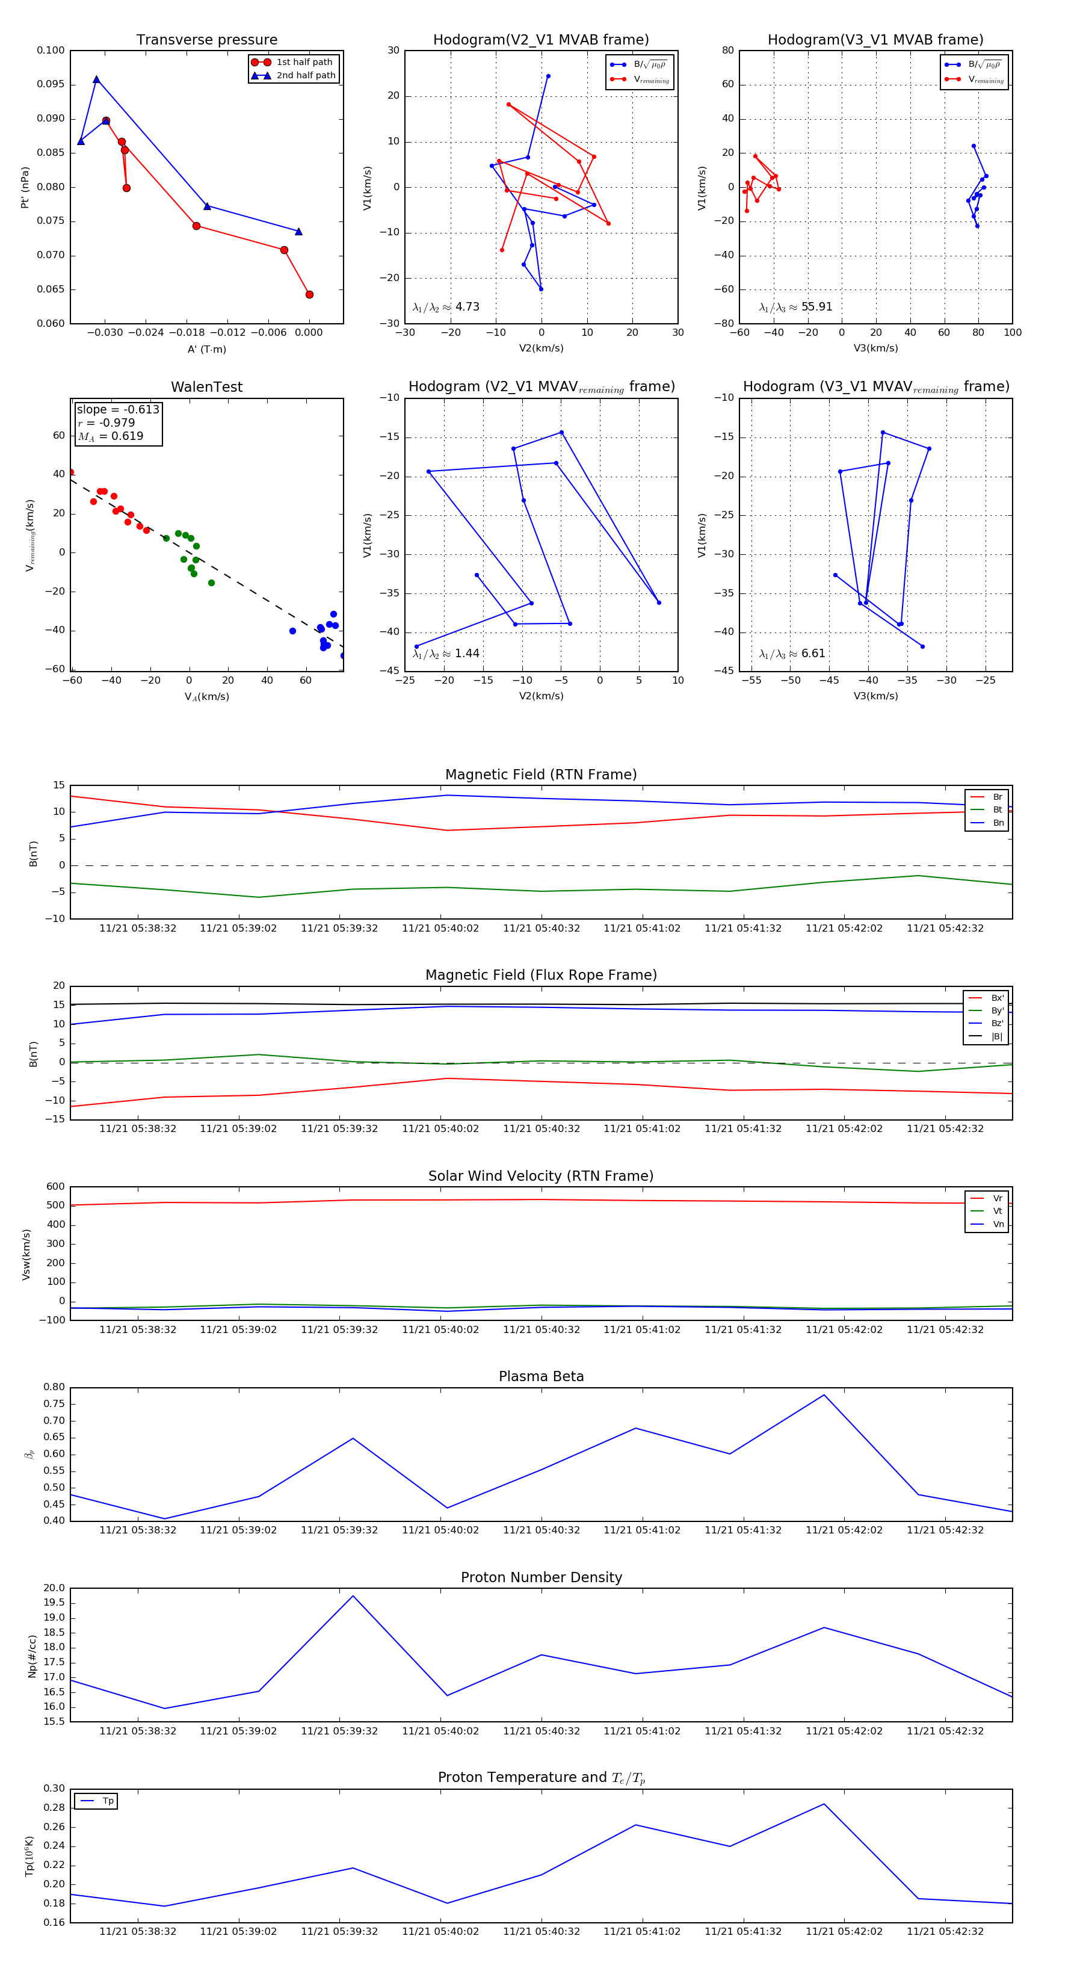
Task: Click the 'slope = -0.613' annotation
Action: coord(118,409)
